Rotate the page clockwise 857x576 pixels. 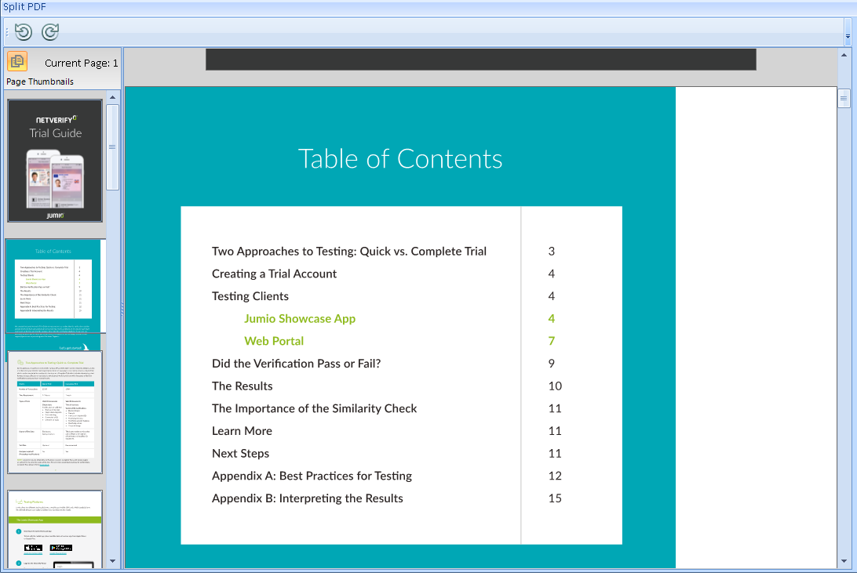50,31
